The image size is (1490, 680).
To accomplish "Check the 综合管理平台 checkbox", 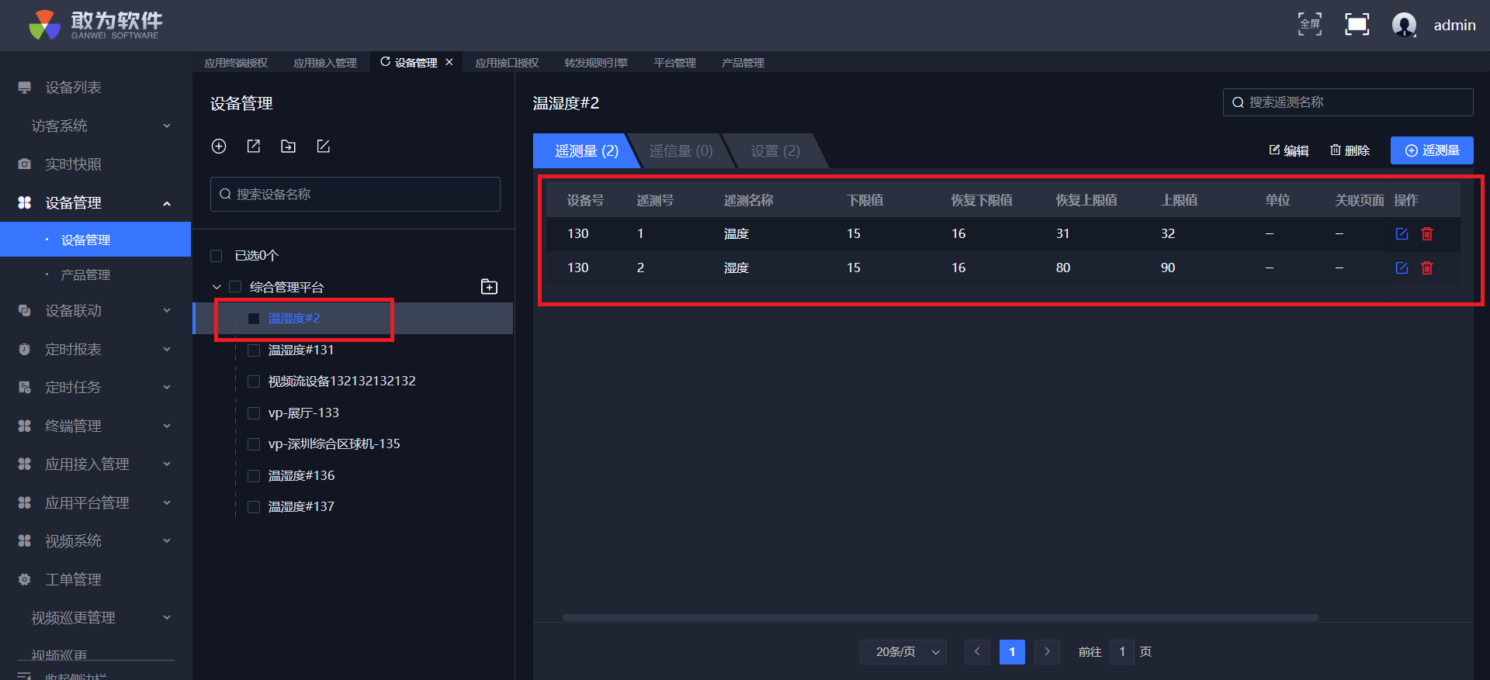I will (x=235, y=287).
